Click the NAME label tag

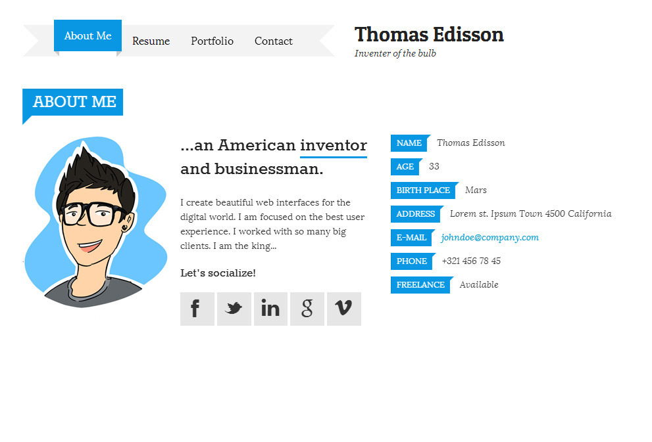409,143
